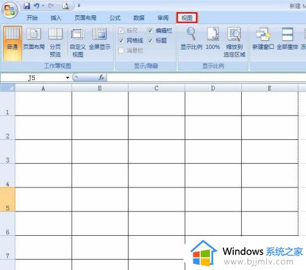This screenshot has width=306, height=270.
Task: Click cell C3 in the grid
Action: click(157, 151)
